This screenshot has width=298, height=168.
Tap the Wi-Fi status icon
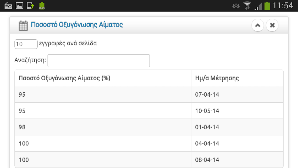coord(247,6)
